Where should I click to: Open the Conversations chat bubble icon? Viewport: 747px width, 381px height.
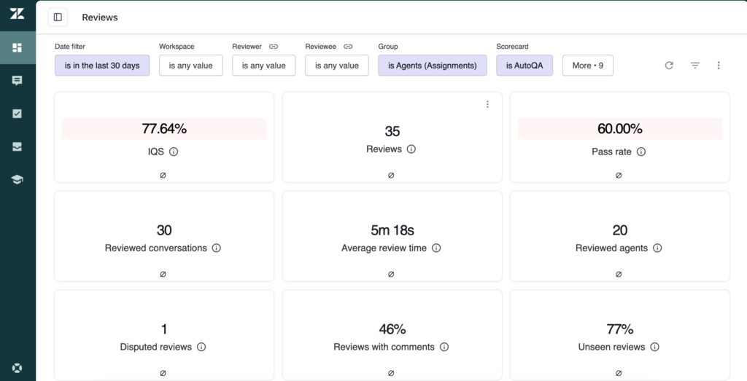point(17,81)
